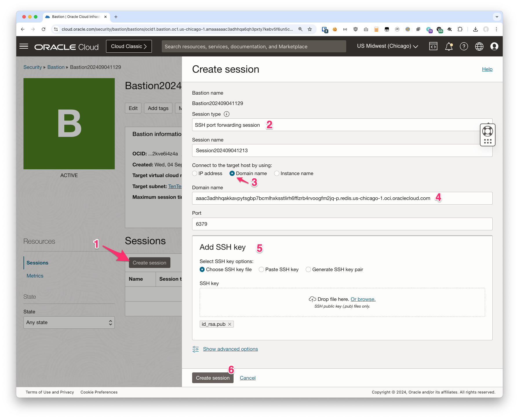Open the Cloud Shell developer tools icon
The width and height of the screenshot is (519, 419).
(433, 46)
